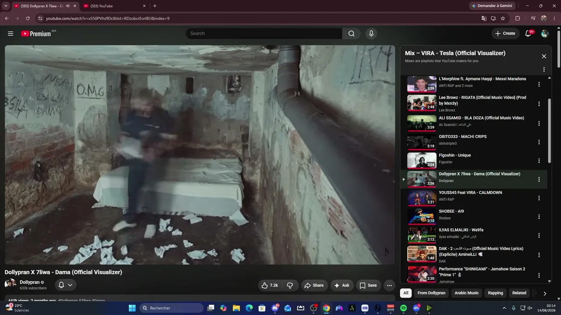Open options for Lee Browz RIGATA

[539, 104]
